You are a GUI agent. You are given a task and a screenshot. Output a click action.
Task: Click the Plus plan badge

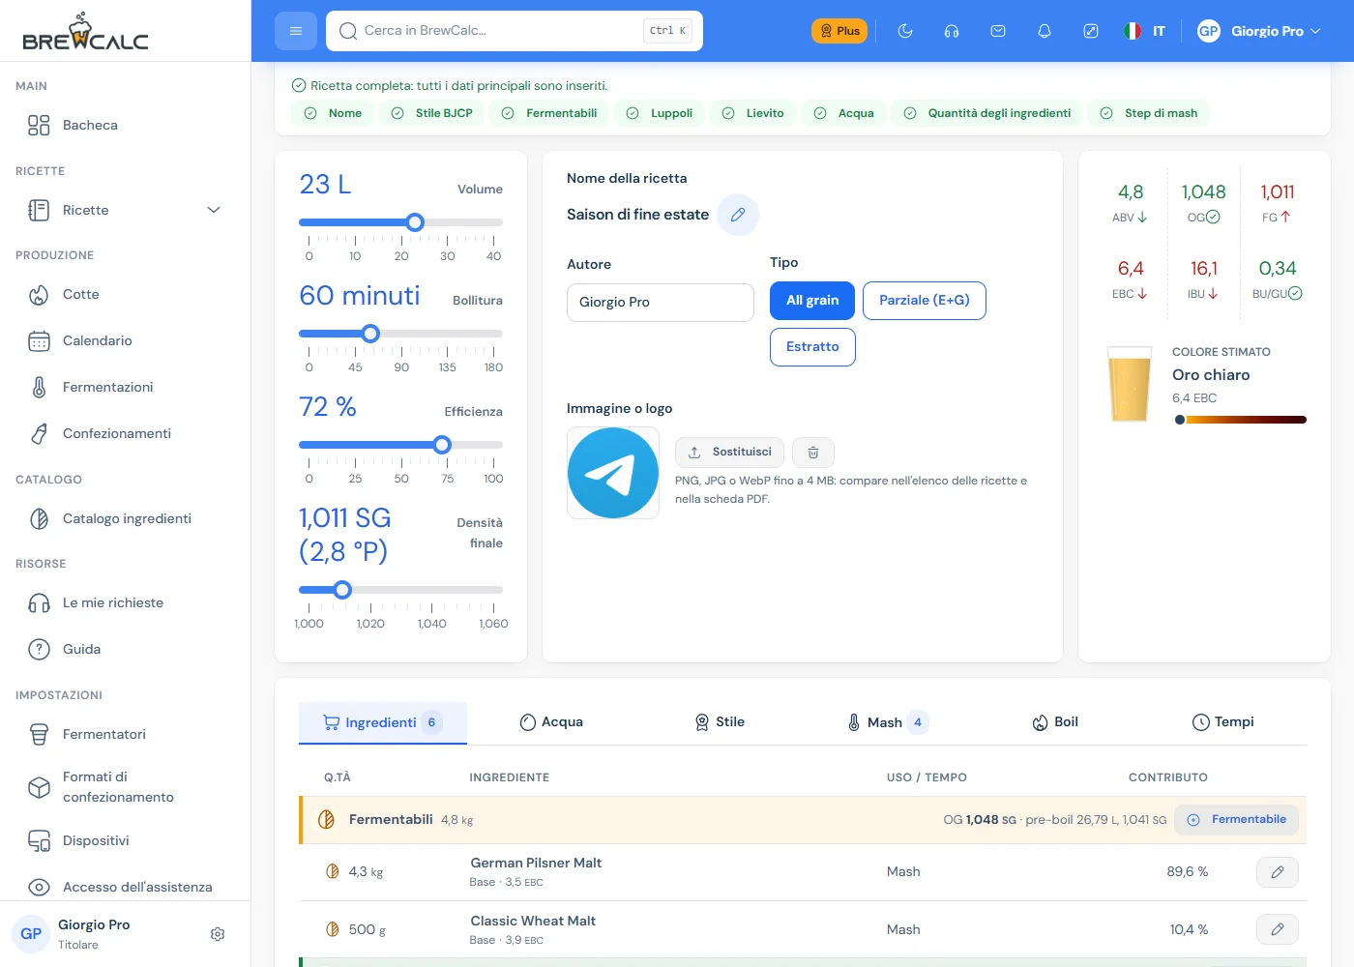click(x=839, y=31)
